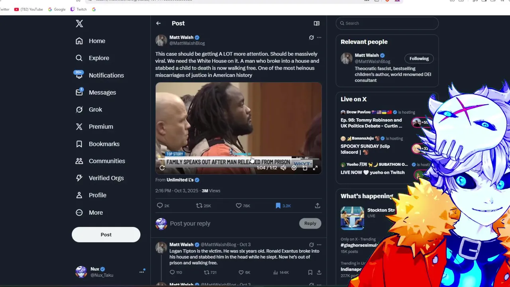
Task: Reply to the Logan Tipton post 110
Action: 176,272
